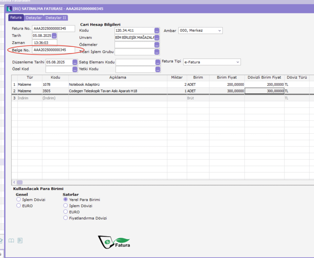Image resolution: width=314 pixels, height=258 pixels.
Task: Click the e-Fatura logo
Action: tap(114, 241)
